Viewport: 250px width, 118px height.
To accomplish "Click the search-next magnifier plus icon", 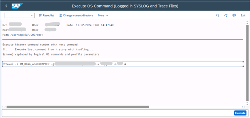I will [x=226, y=15].
